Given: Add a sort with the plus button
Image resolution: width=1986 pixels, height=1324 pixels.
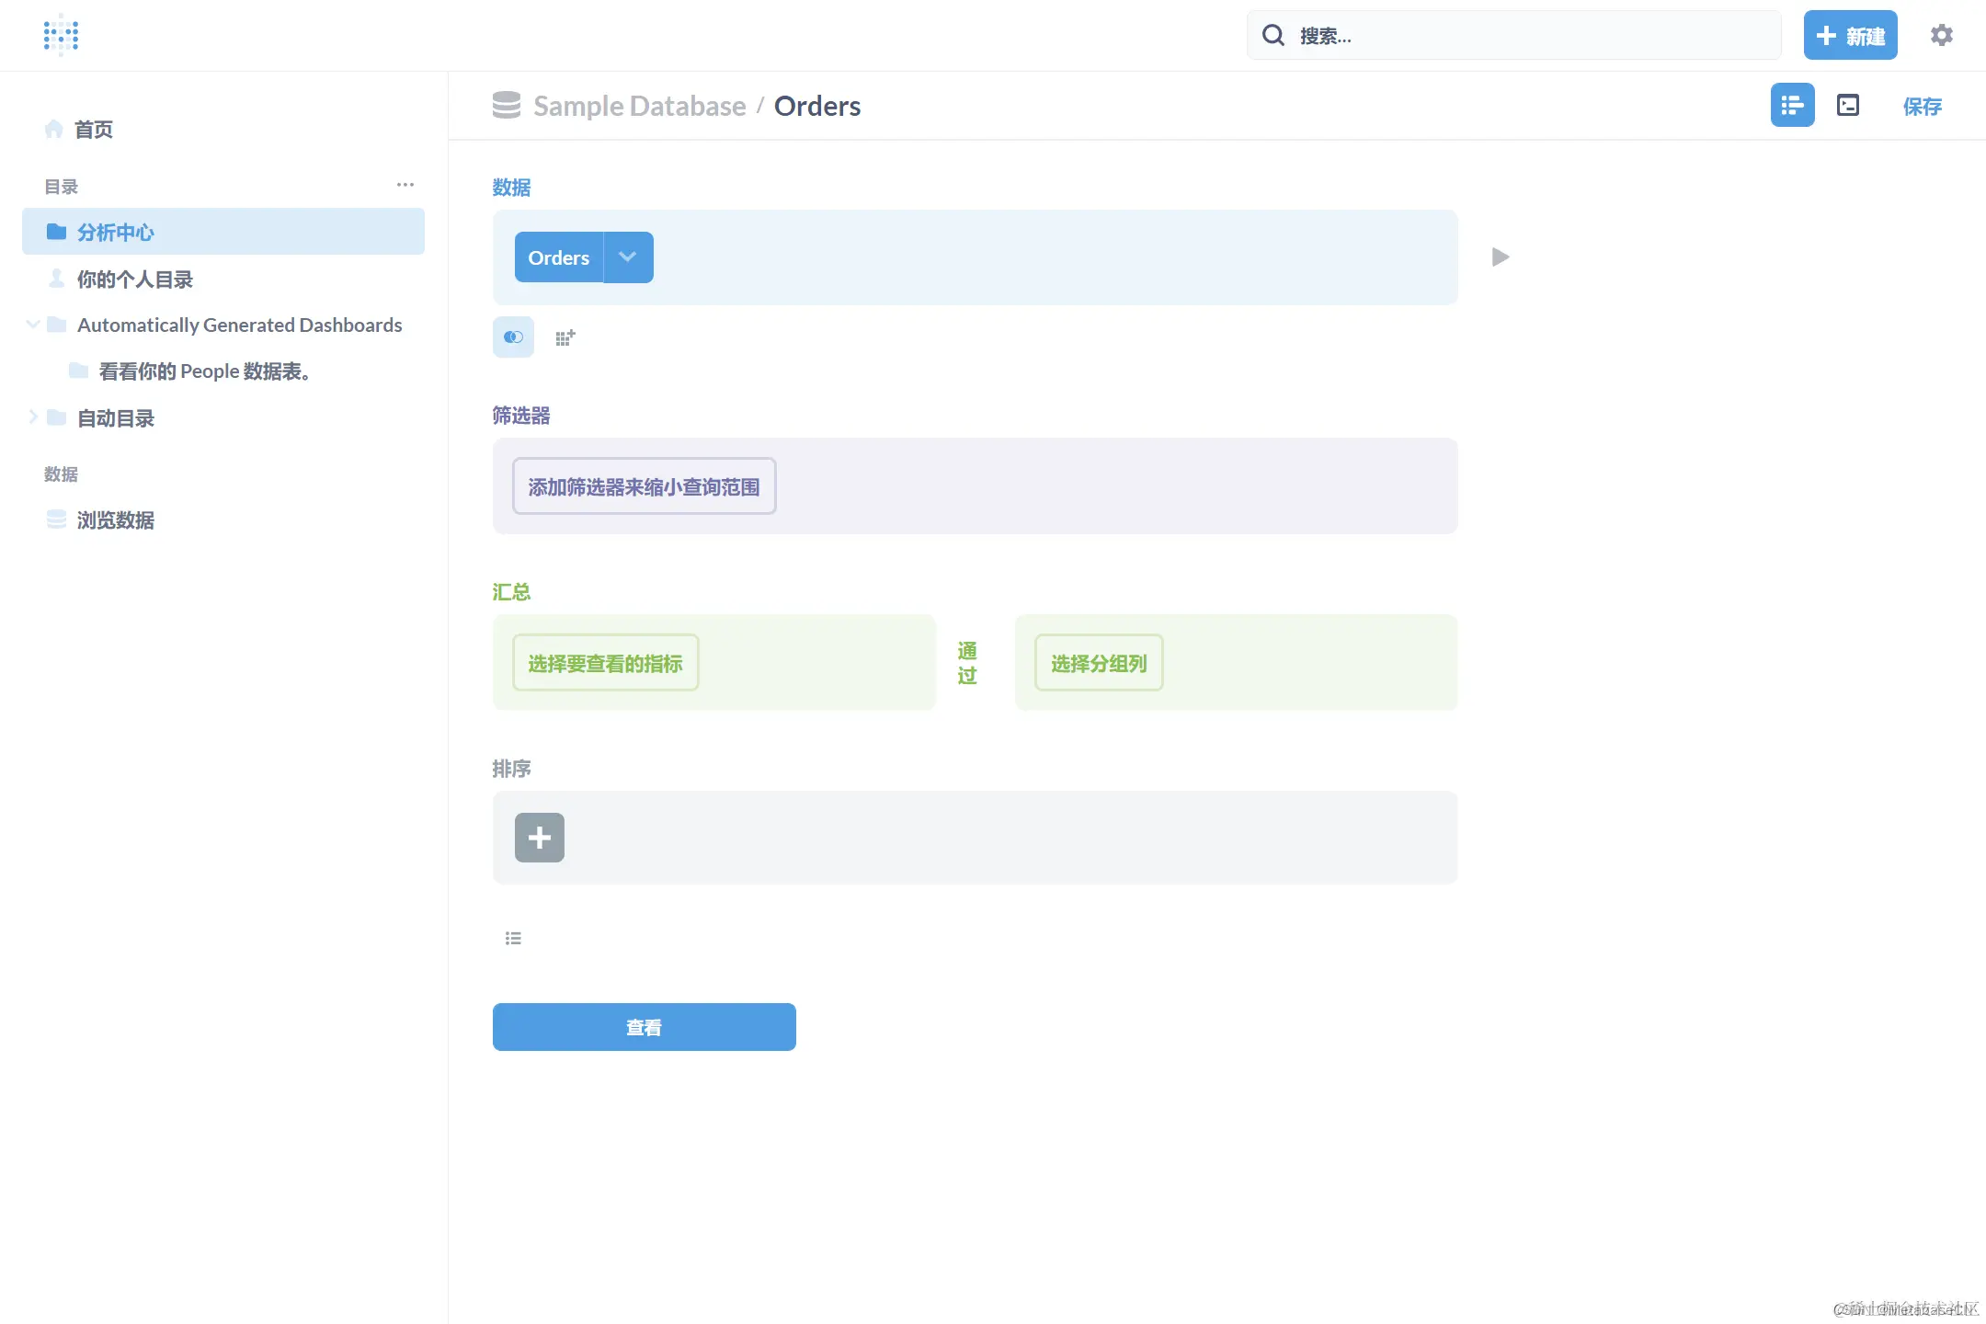Looking at the screenshot, I should [x=539, y=838].
